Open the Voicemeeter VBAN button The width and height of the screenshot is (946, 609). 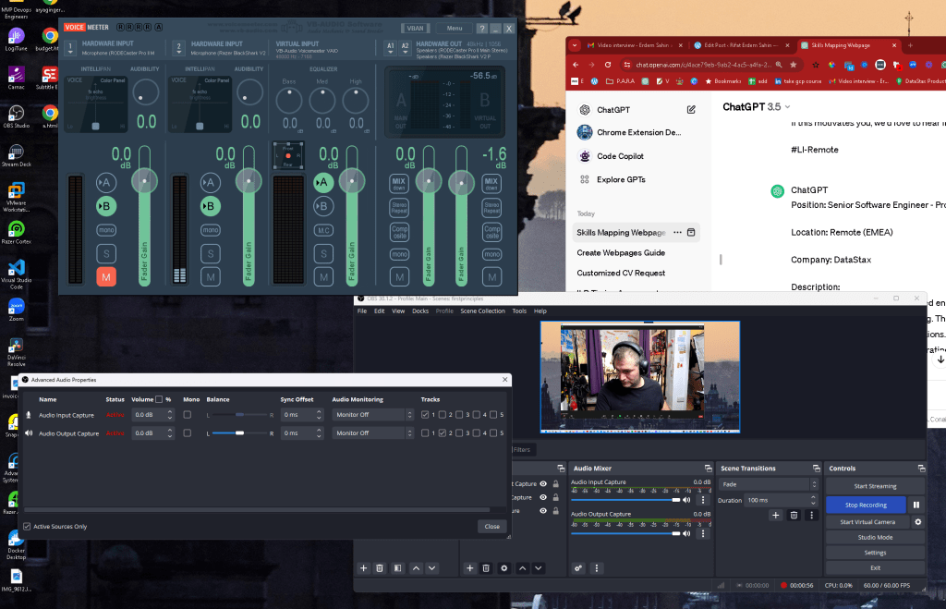tap(415, 29)
